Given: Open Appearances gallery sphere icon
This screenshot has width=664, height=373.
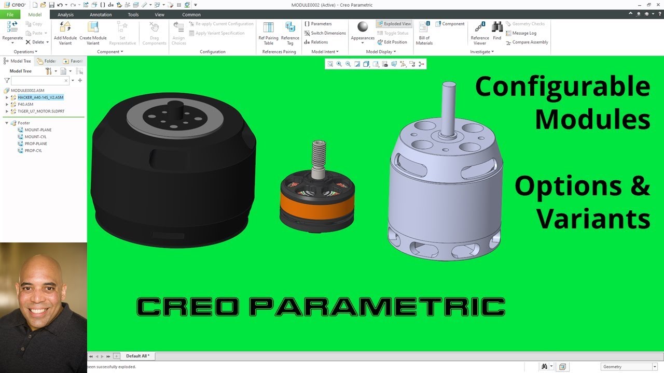Looking at the screenshot, I should click(363, 27).
